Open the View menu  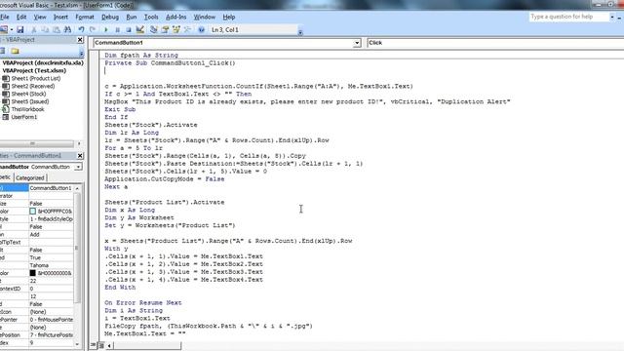click(40, 18)
